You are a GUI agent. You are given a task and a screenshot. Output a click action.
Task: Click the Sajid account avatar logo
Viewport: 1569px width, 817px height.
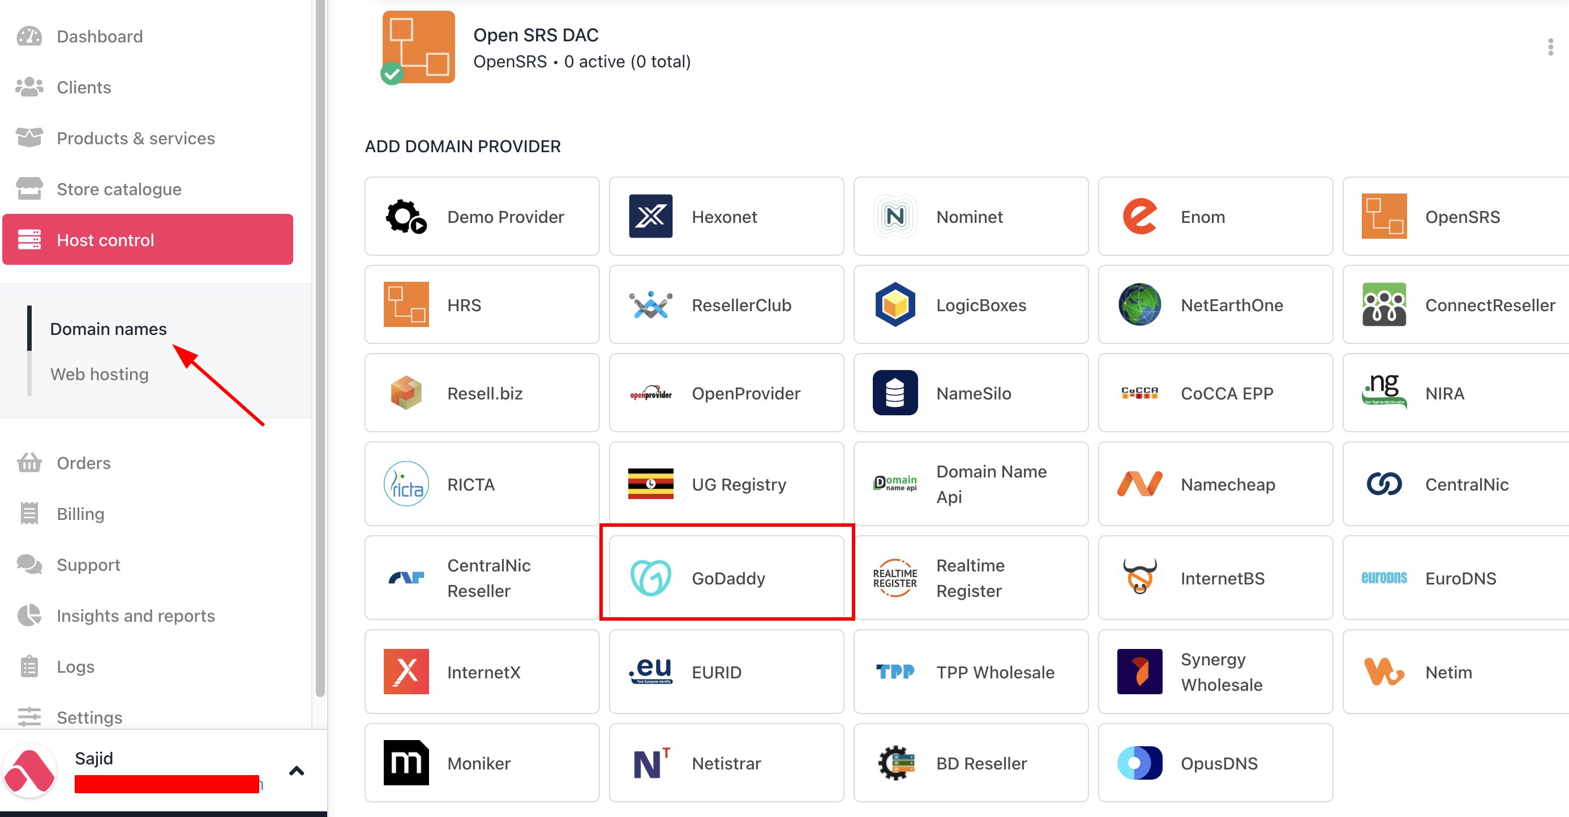point(29,771)
